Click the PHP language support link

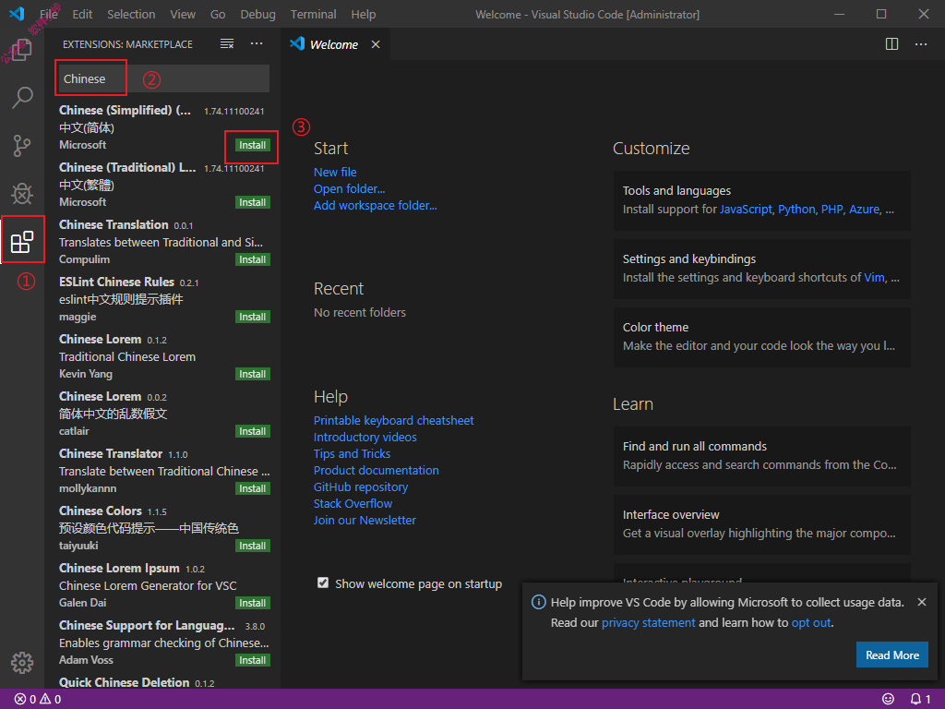point(831,210)
